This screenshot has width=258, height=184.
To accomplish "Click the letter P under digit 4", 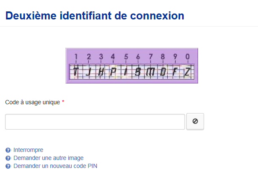I will point(113,72).
